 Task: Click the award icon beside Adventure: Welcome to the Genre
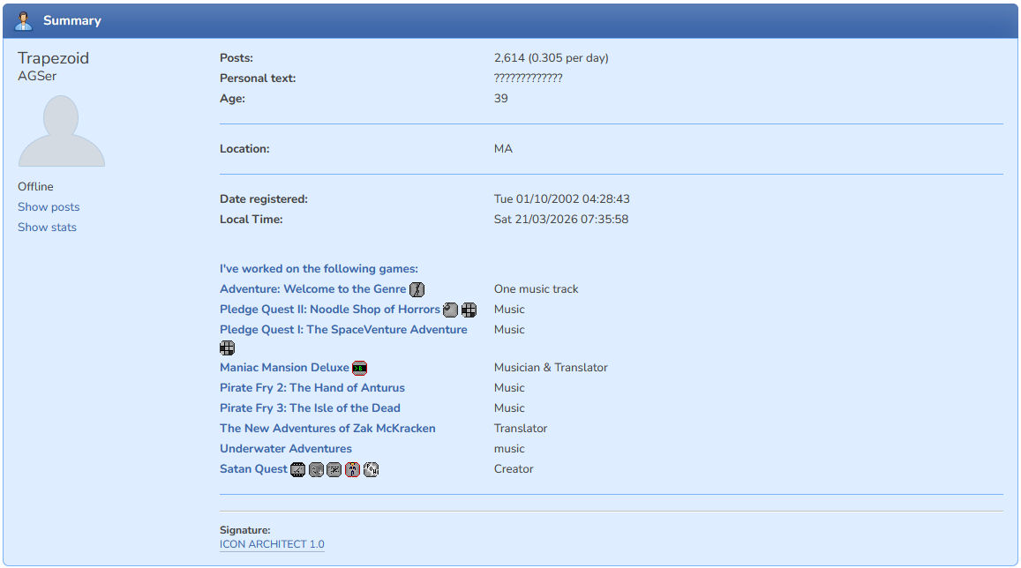click(417, 289)
